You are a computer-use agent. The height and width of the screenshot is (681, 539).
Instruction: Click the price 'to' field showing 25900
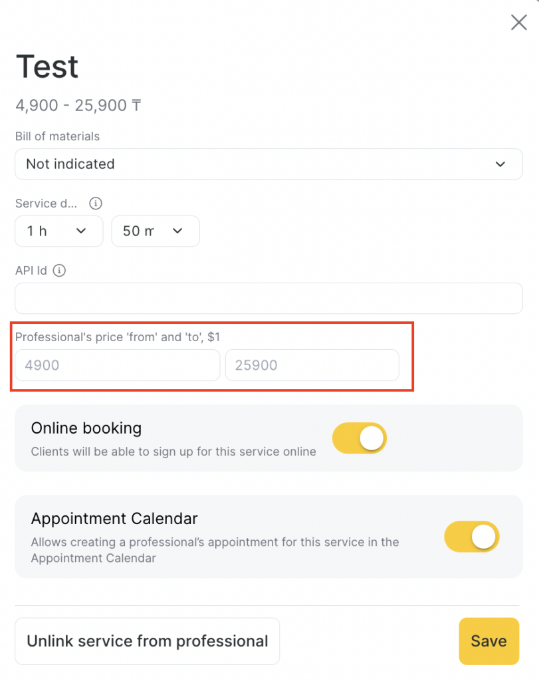click(312, 365)
